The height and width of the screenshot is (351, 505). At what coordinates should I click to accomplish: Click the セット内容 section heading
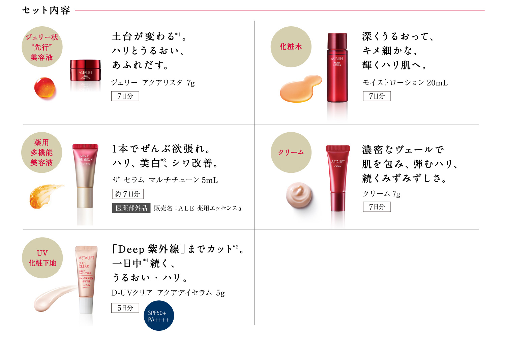click(46, 10)
